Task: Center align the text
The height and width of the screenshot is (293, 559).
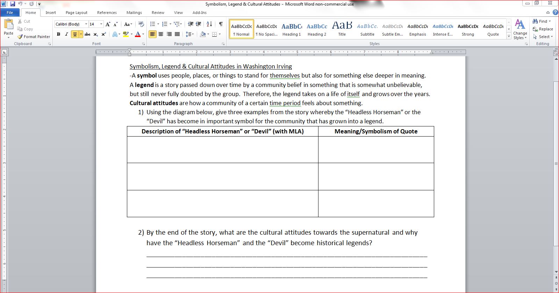Action: click(161, 34)
